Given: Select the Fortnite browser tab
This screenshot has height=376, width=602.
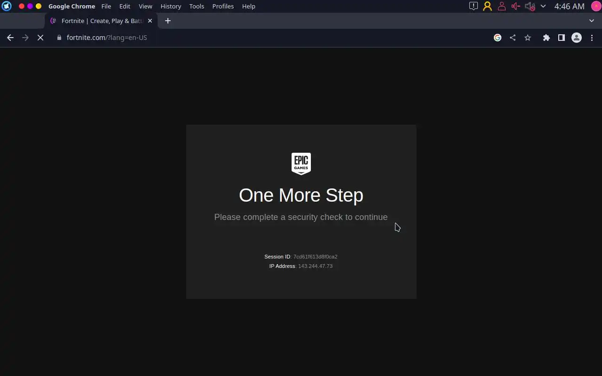Looking at the screenshot, I should (102, 21).
